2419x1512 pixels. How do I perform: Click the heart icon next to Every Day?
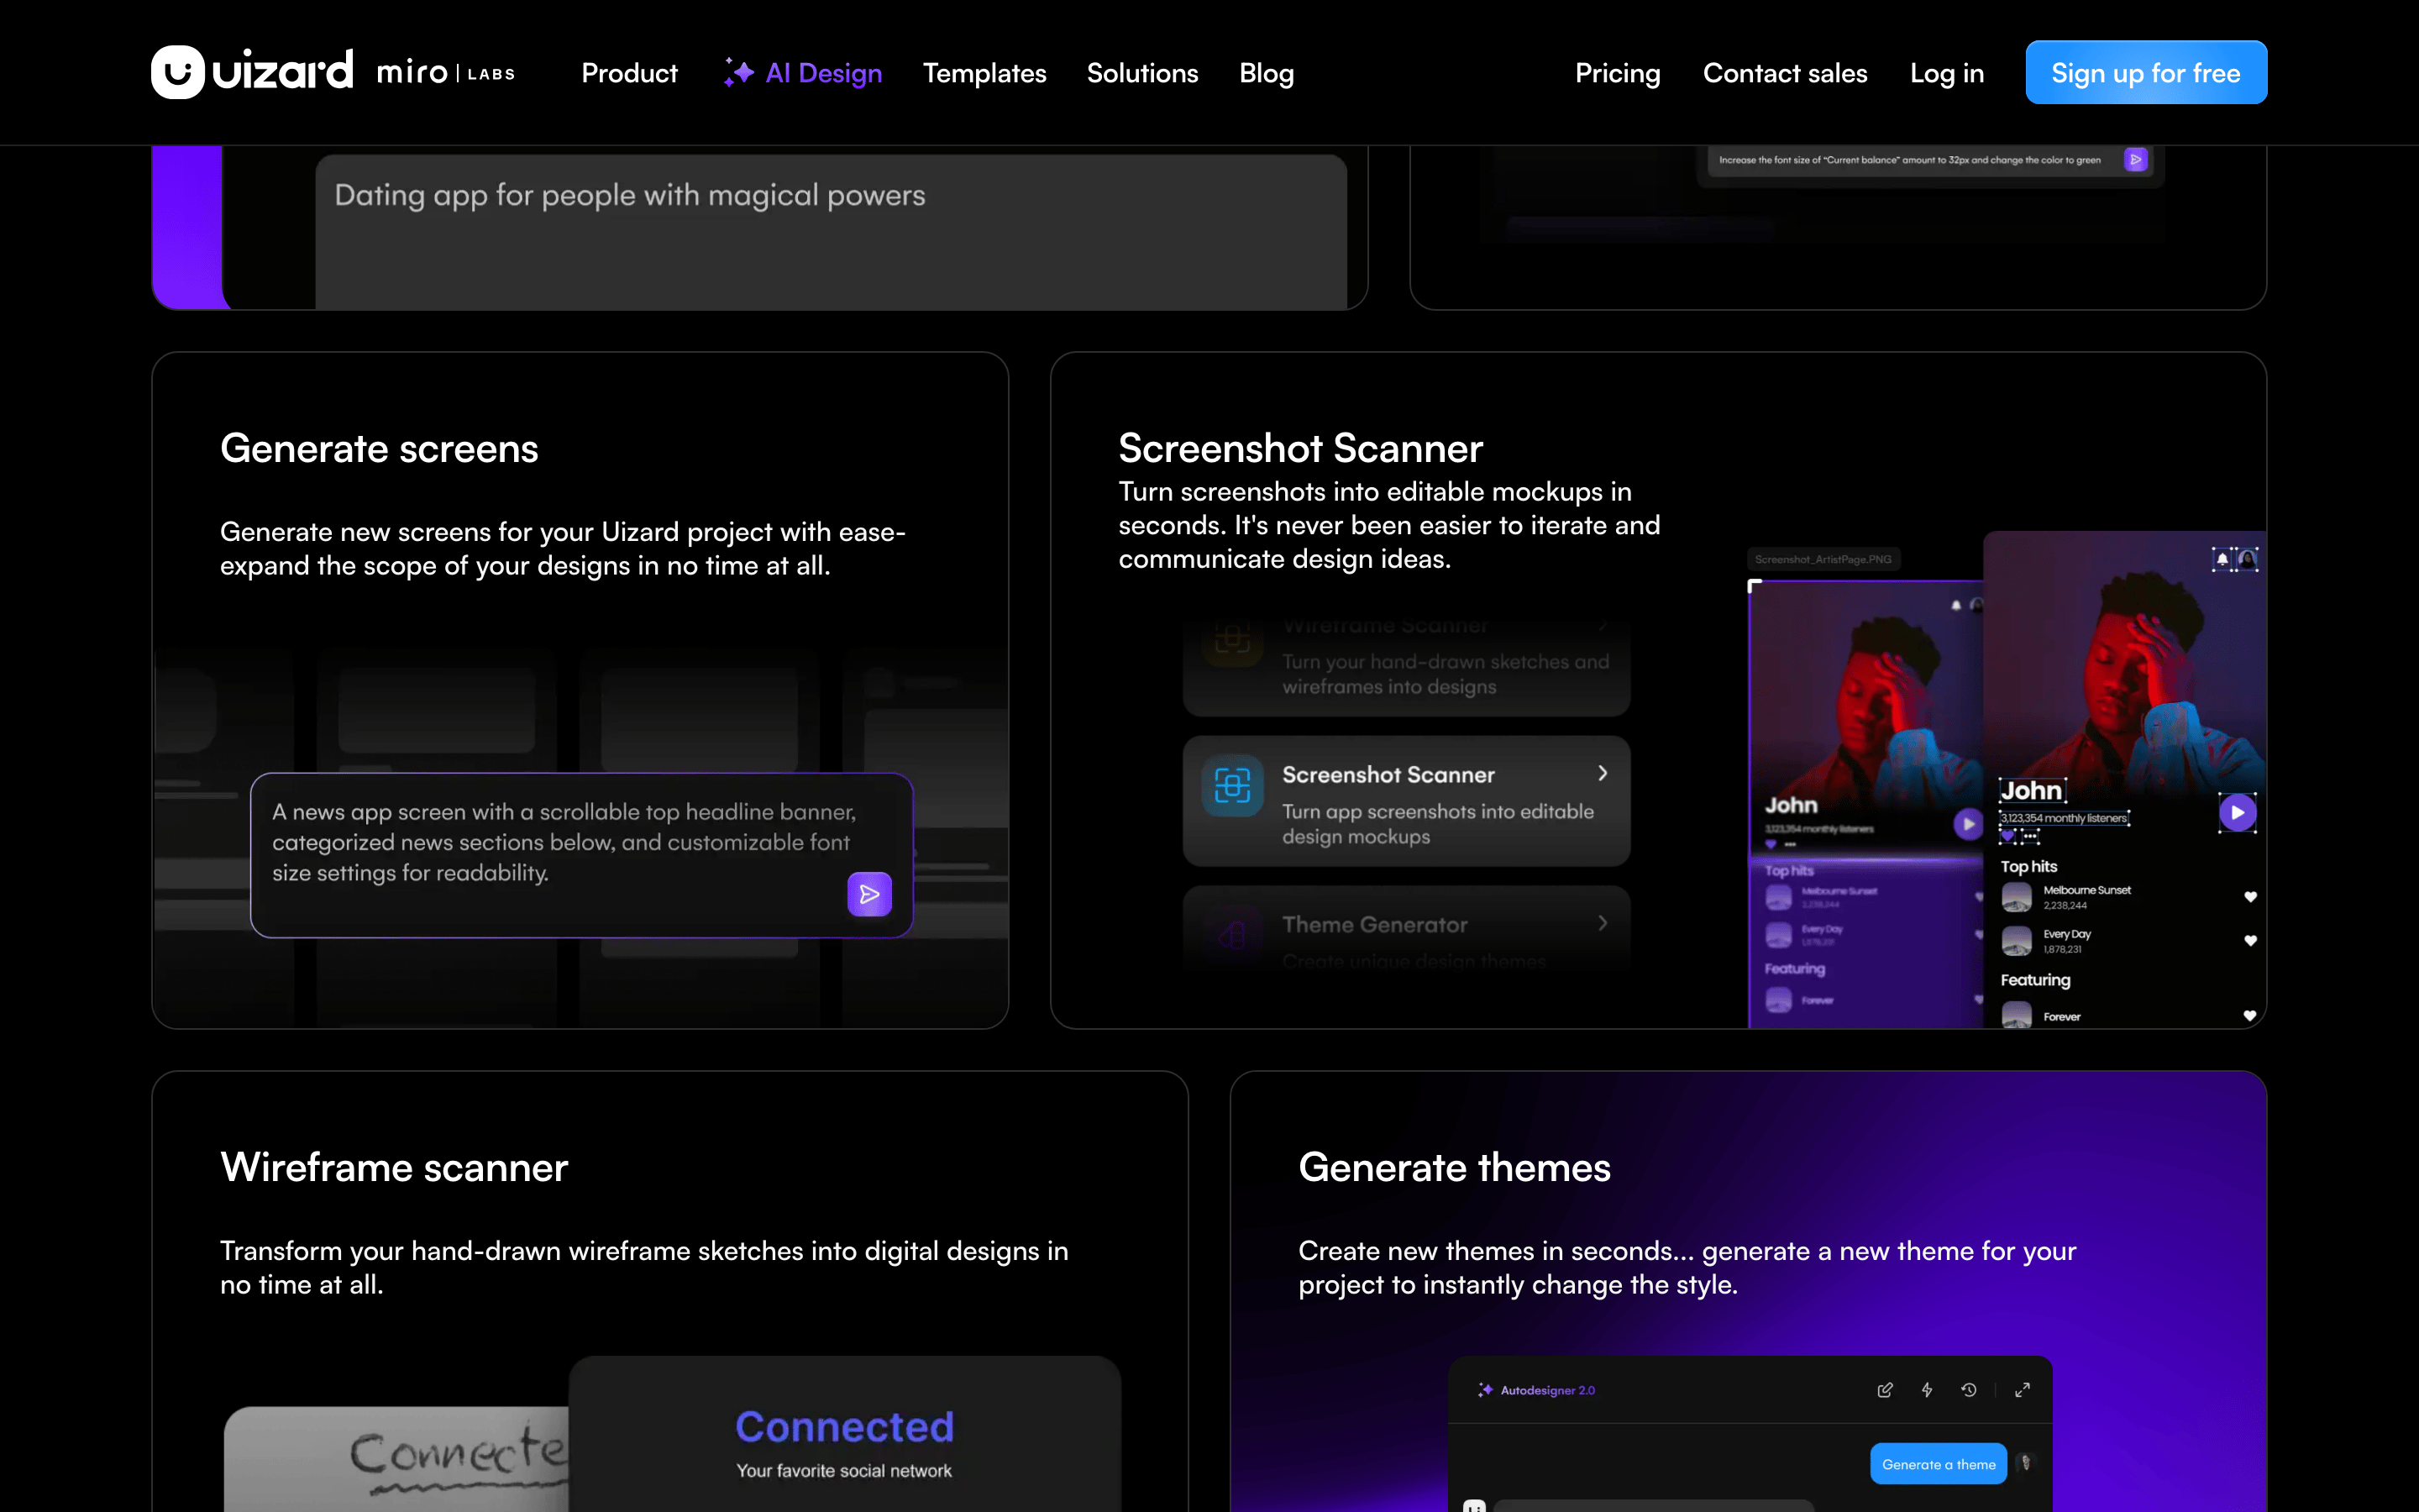coord(2250,941)
